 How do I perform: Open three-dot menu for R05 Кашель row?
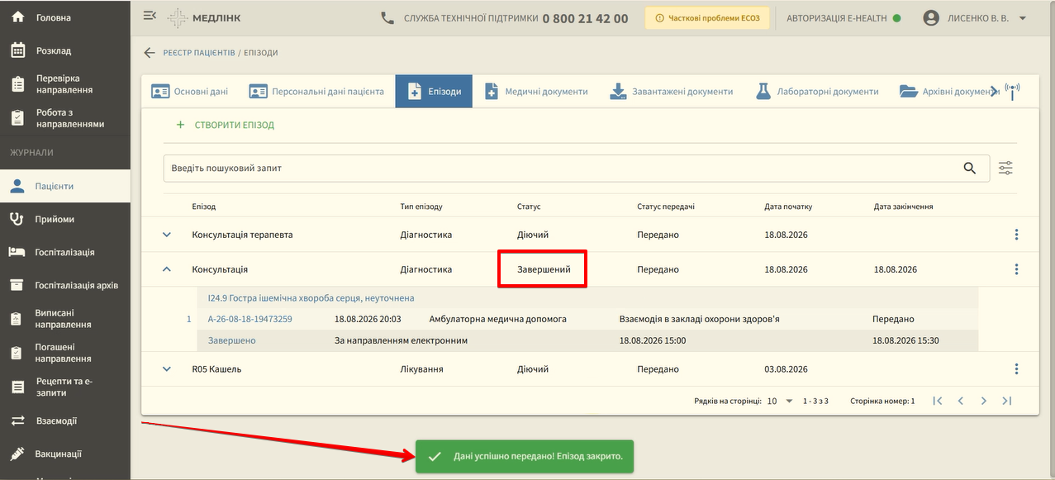1016,369
